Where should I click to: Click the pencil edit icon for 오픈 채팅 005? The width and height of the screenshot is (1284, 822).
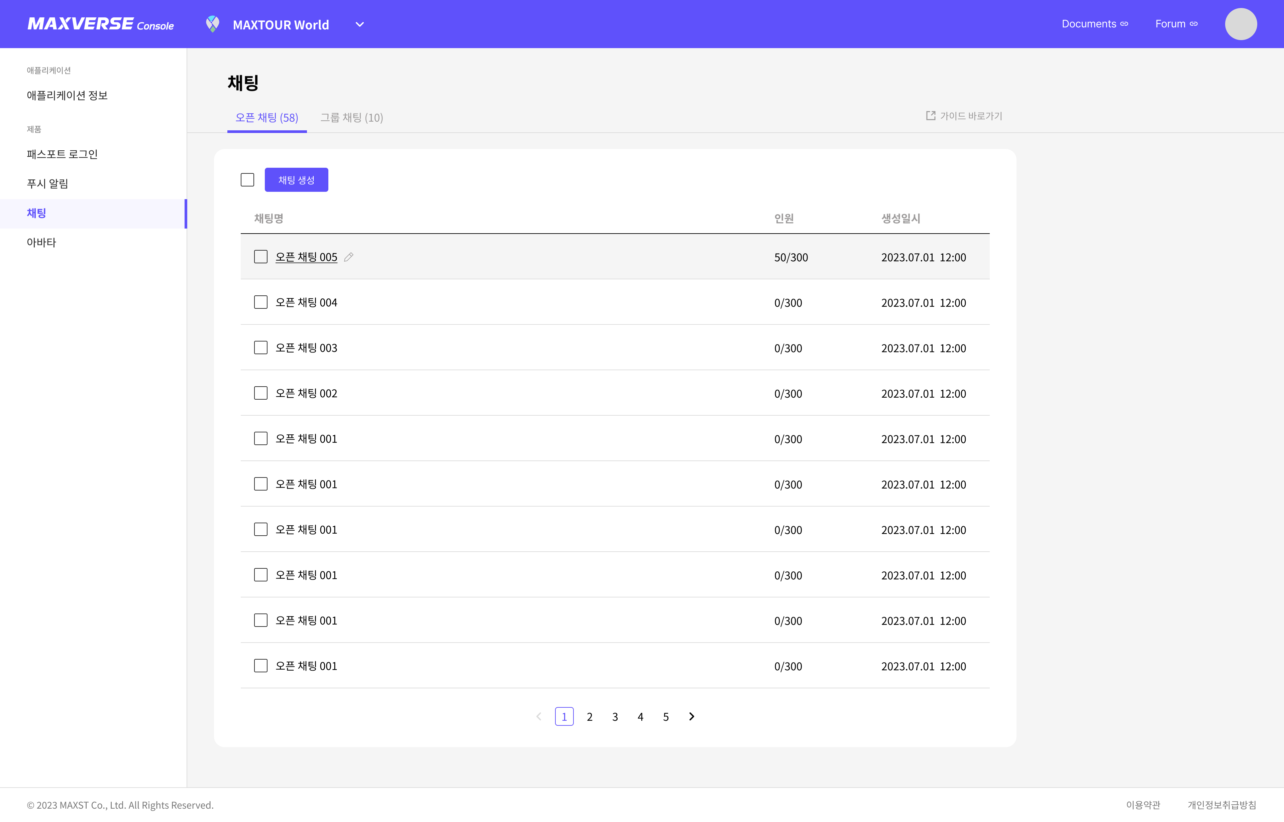click(x=349, y=257)
